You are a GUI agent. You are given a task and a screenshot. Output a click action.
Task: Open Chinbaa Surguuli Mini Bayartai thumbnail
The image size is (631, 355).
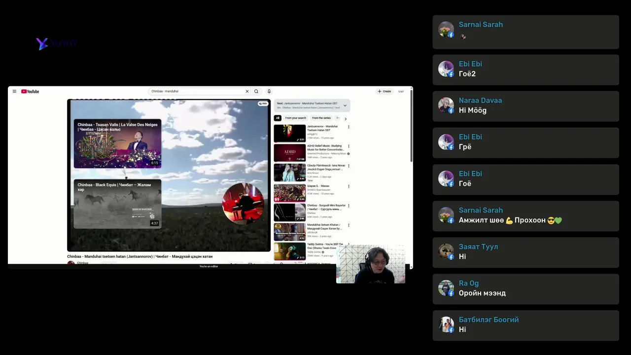point(290,213)
